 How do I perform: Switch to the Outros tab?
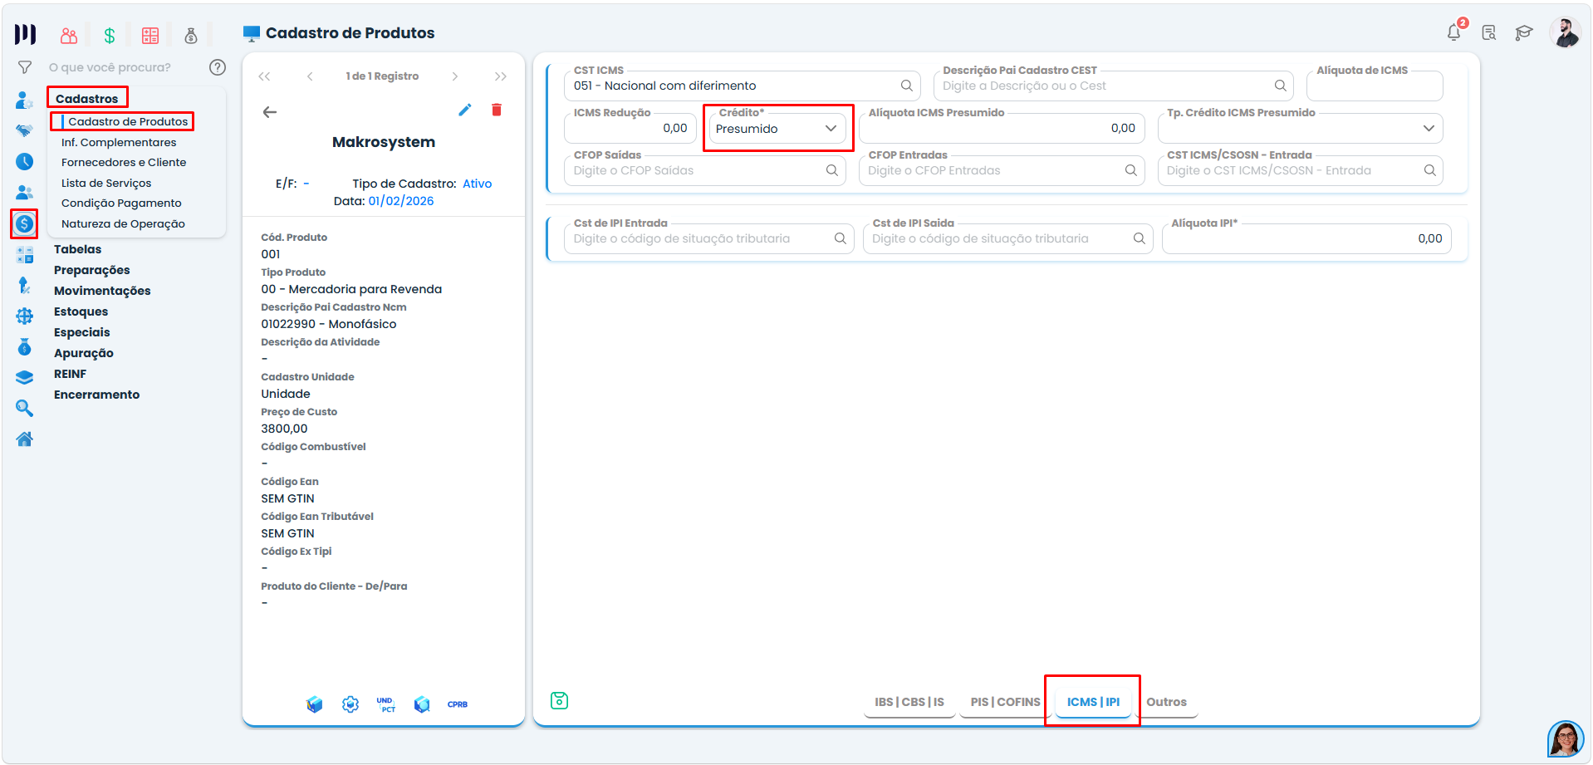[1166, 702]
